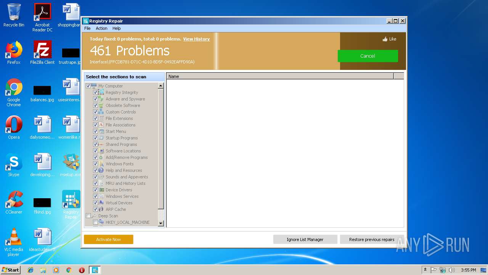
Task: Uncheck the Registry Integrity checkbox
Action: 95,92
